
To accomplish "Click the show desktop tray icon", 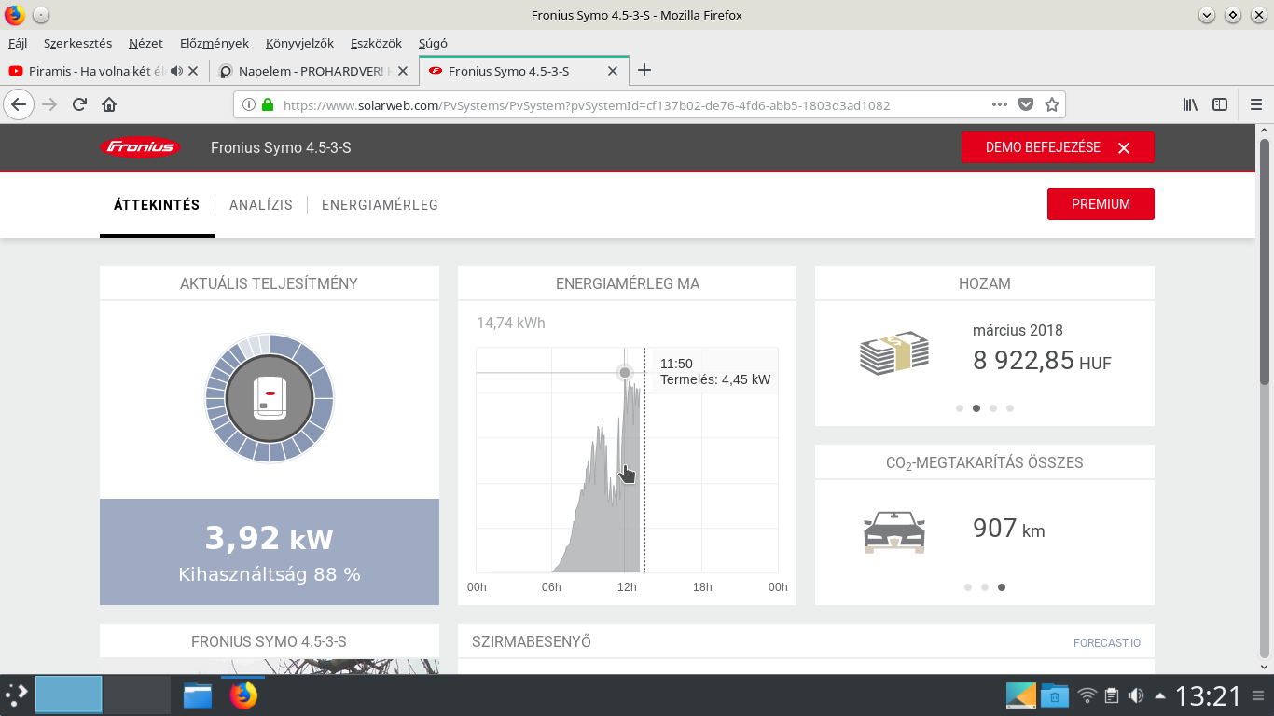I will point(1021,695).
